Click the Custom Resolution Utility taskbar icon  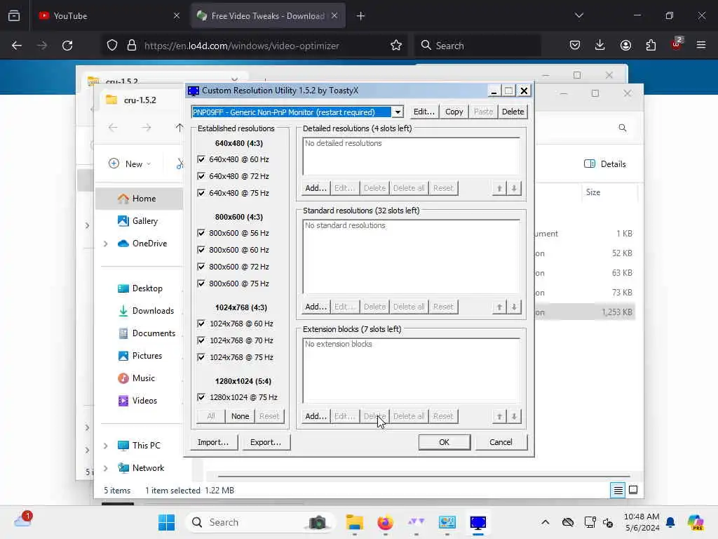[x=477, y=522]
